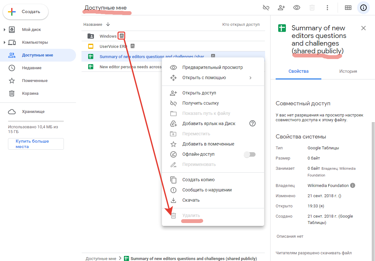Sort by Название column header
375x261 pixels.
(93, 24)
